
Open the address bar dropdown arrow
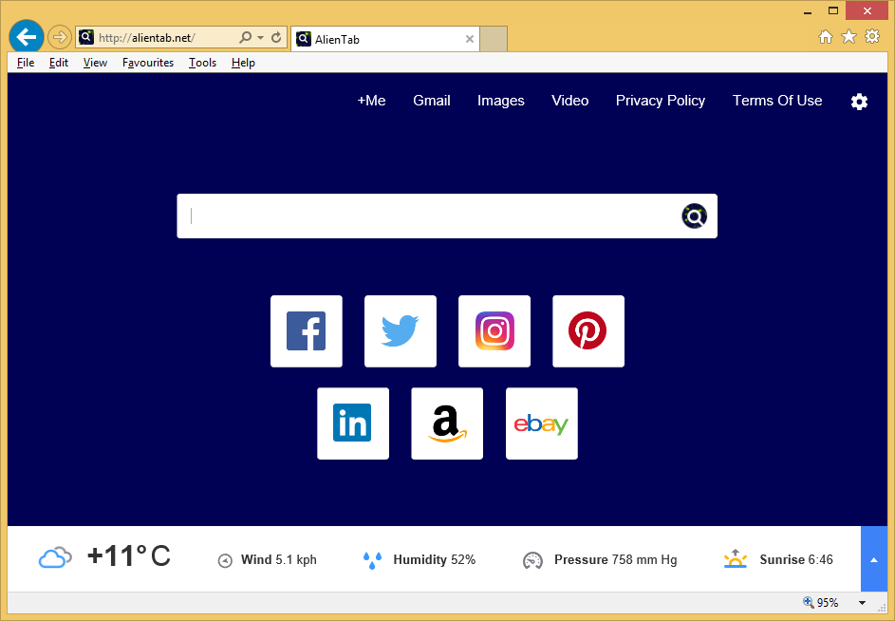[260, 38]
